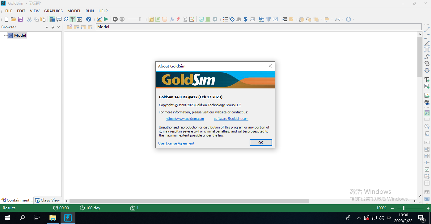Click the Windows Start button
Image resolution: width=431 pixels, height=224 pixels.
[7, 218]
